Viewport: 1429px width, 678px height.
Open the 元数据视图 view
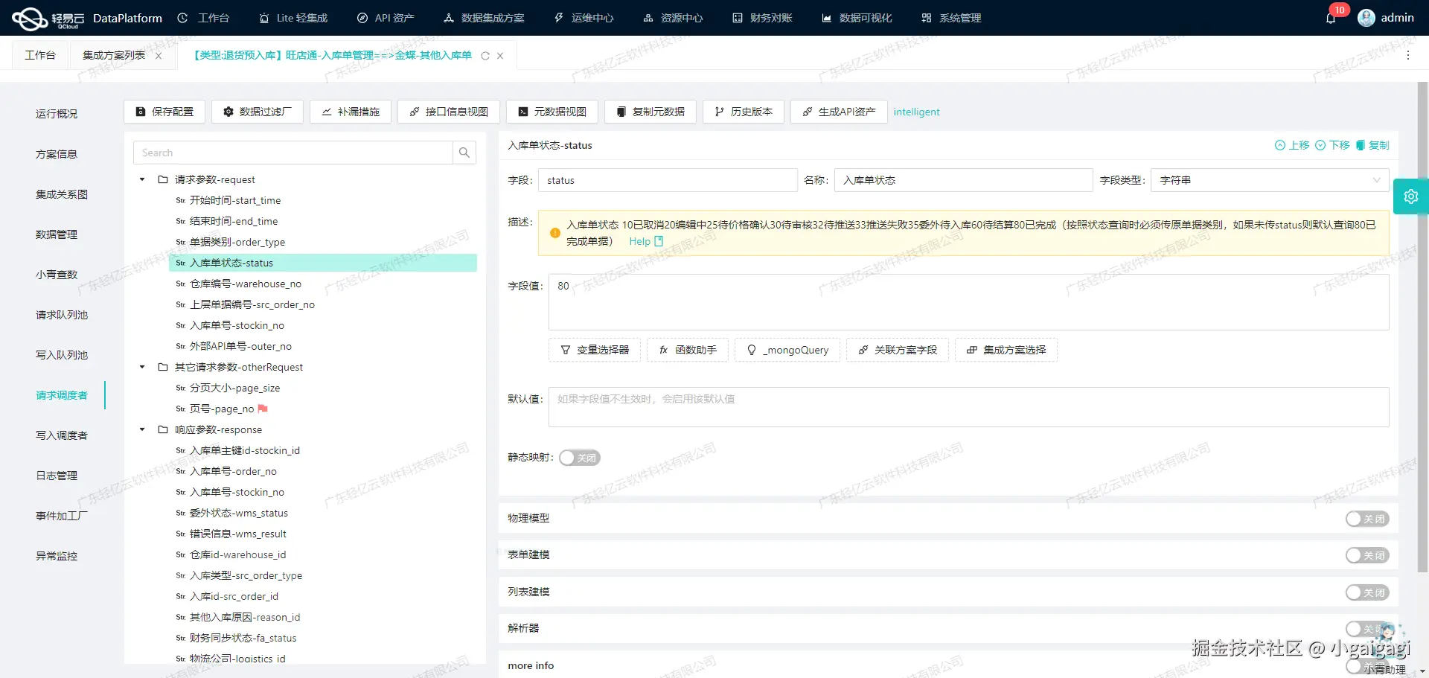(x=551, y=112)
